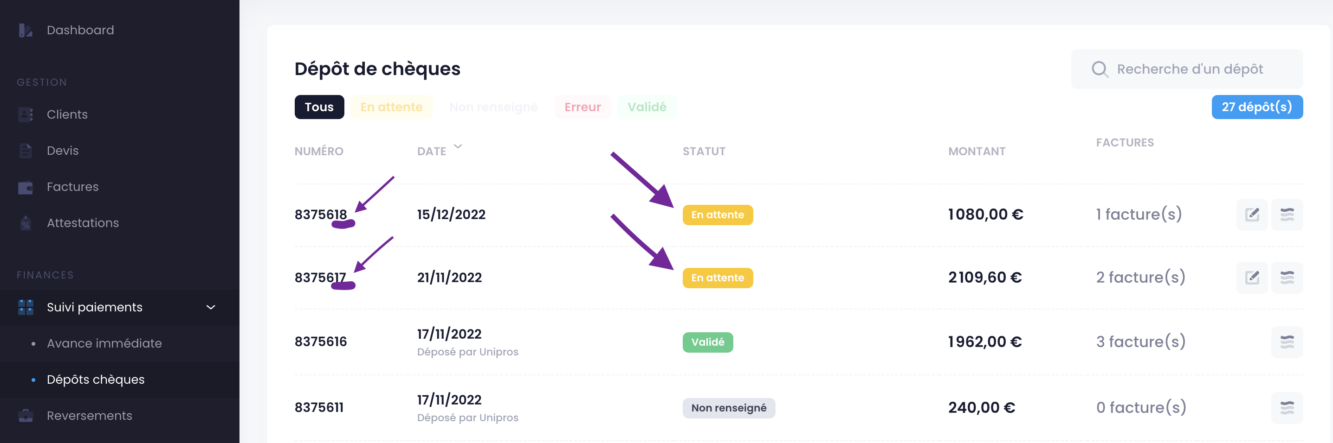Click the edit icon for deposit 8375617
Viewport: 1333px width, 443px height.
[1252, 278]
